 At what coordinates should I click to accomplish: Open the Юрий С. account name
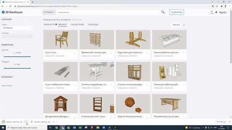click(x=223, y=12)
